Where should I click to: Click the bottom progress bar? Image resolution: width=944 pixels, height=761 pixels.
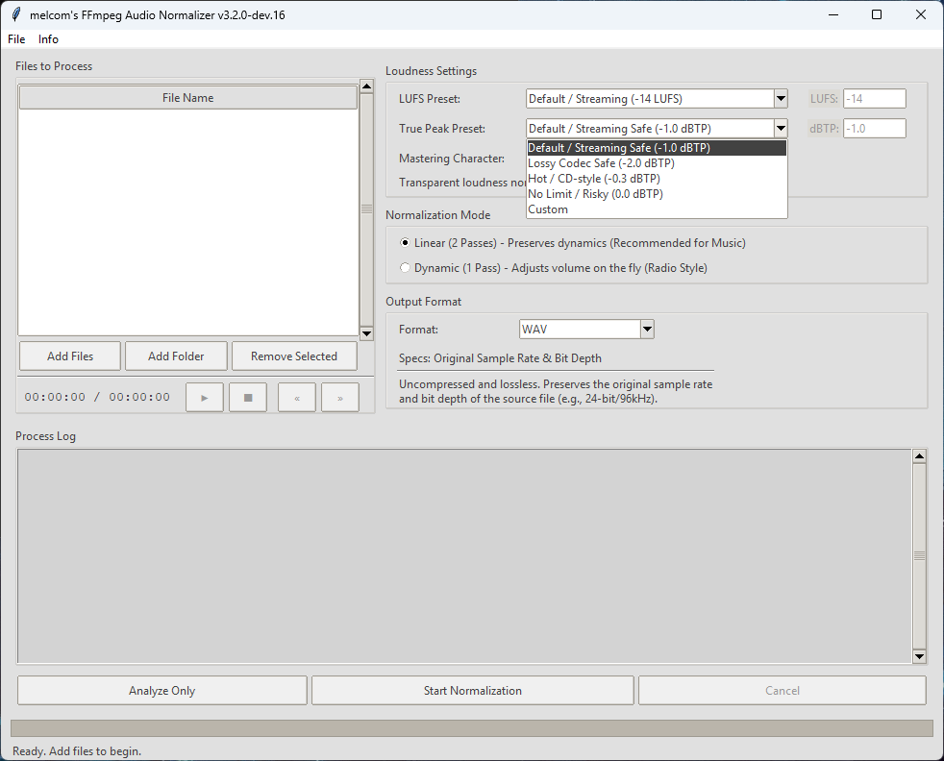[x=472, y=728]
